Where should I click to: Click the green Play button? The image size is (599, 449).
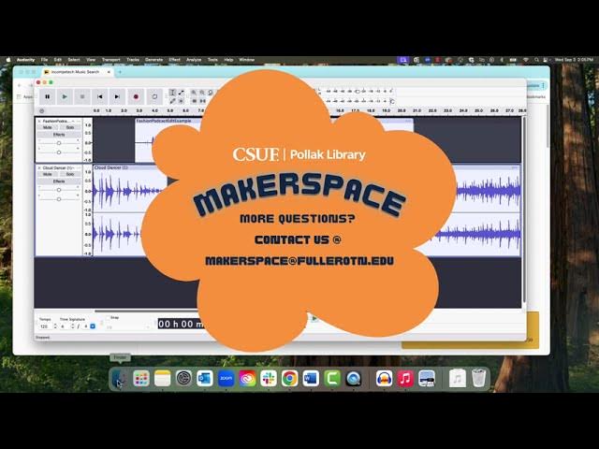tap(65, 97)
